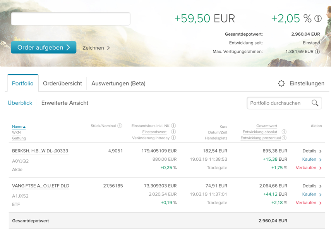
Task: Sort table by the Name column header
Action: (17, 127)
